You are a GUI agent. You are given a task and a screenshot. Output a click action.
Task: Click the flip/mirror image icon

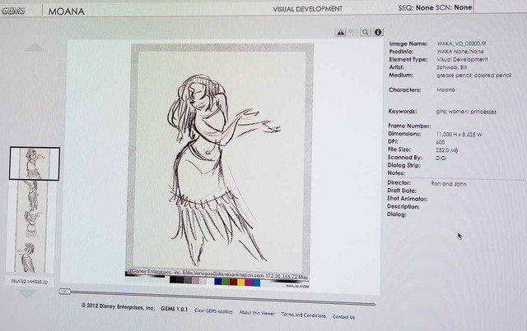341,33
